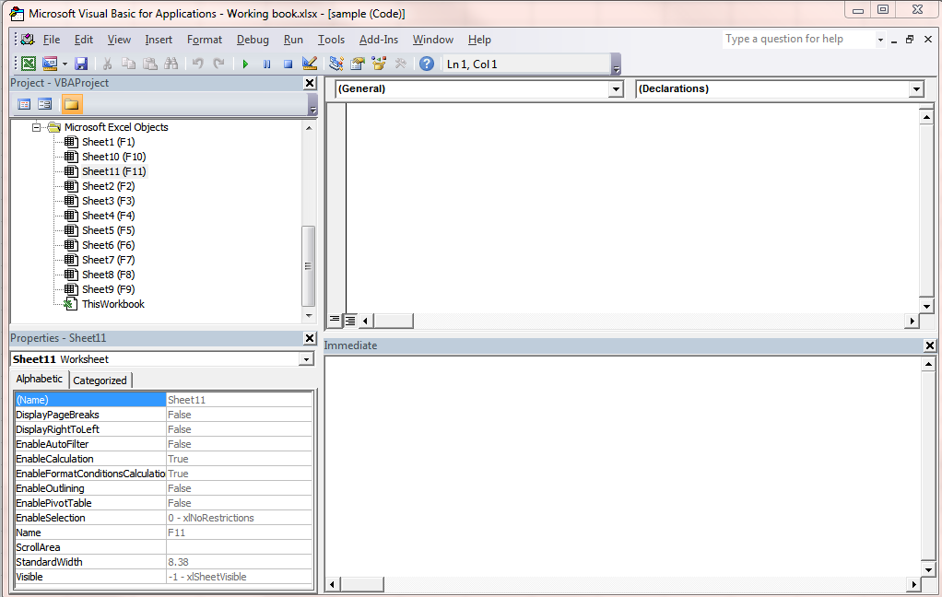Click View Code icon in Project panel
942x597 pixels.
24,104
